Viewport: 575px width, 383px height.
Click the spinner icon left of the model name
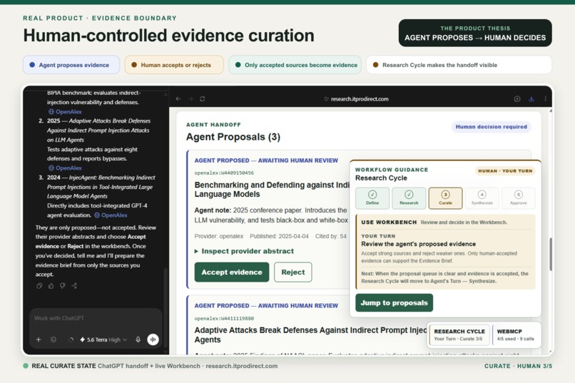71,339
